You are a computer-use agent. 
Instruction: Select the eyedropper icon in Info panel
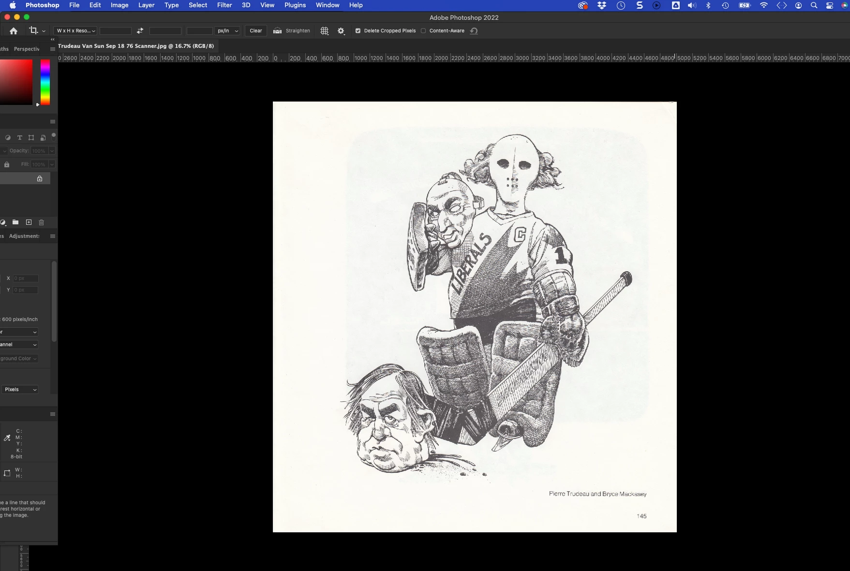7,438
